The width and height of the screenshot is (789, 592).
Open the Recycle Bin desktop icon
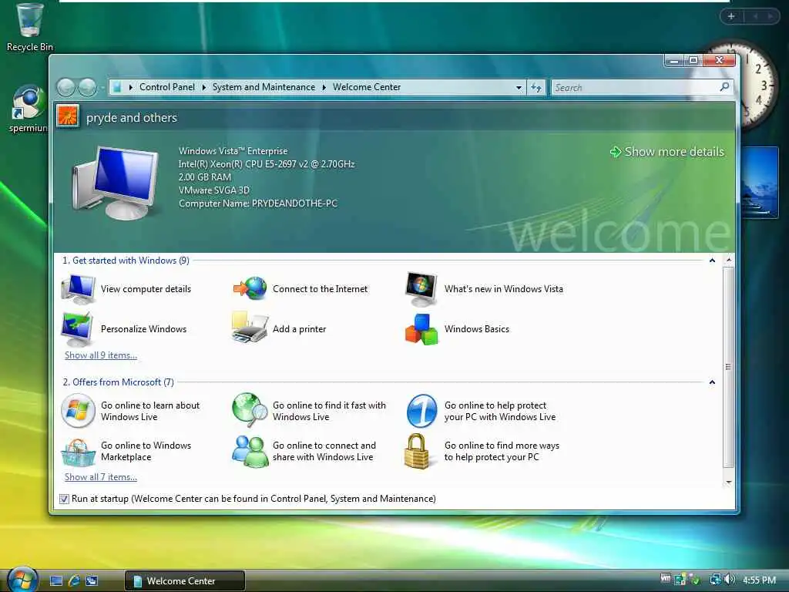point(29,27)
